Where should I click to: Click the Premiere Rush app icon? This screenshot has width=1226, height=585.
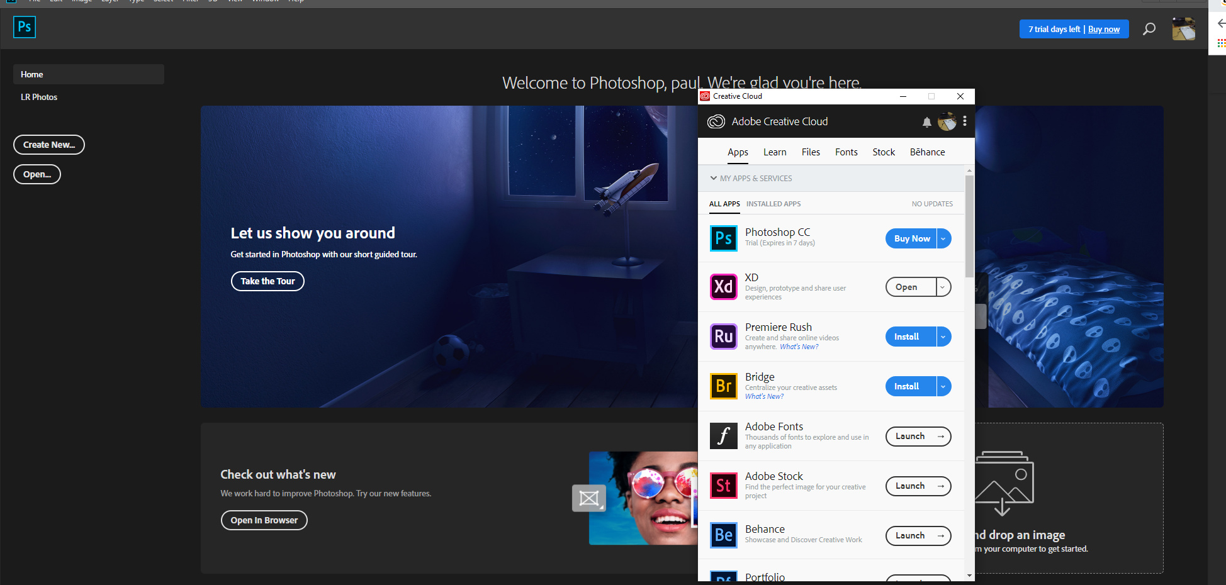point(723,337)
